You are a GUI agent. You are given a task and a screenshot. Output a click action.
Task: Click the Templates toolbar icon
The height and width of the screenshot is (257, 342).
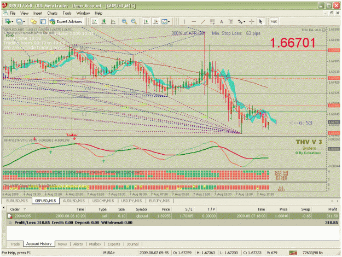click(164, 21)
